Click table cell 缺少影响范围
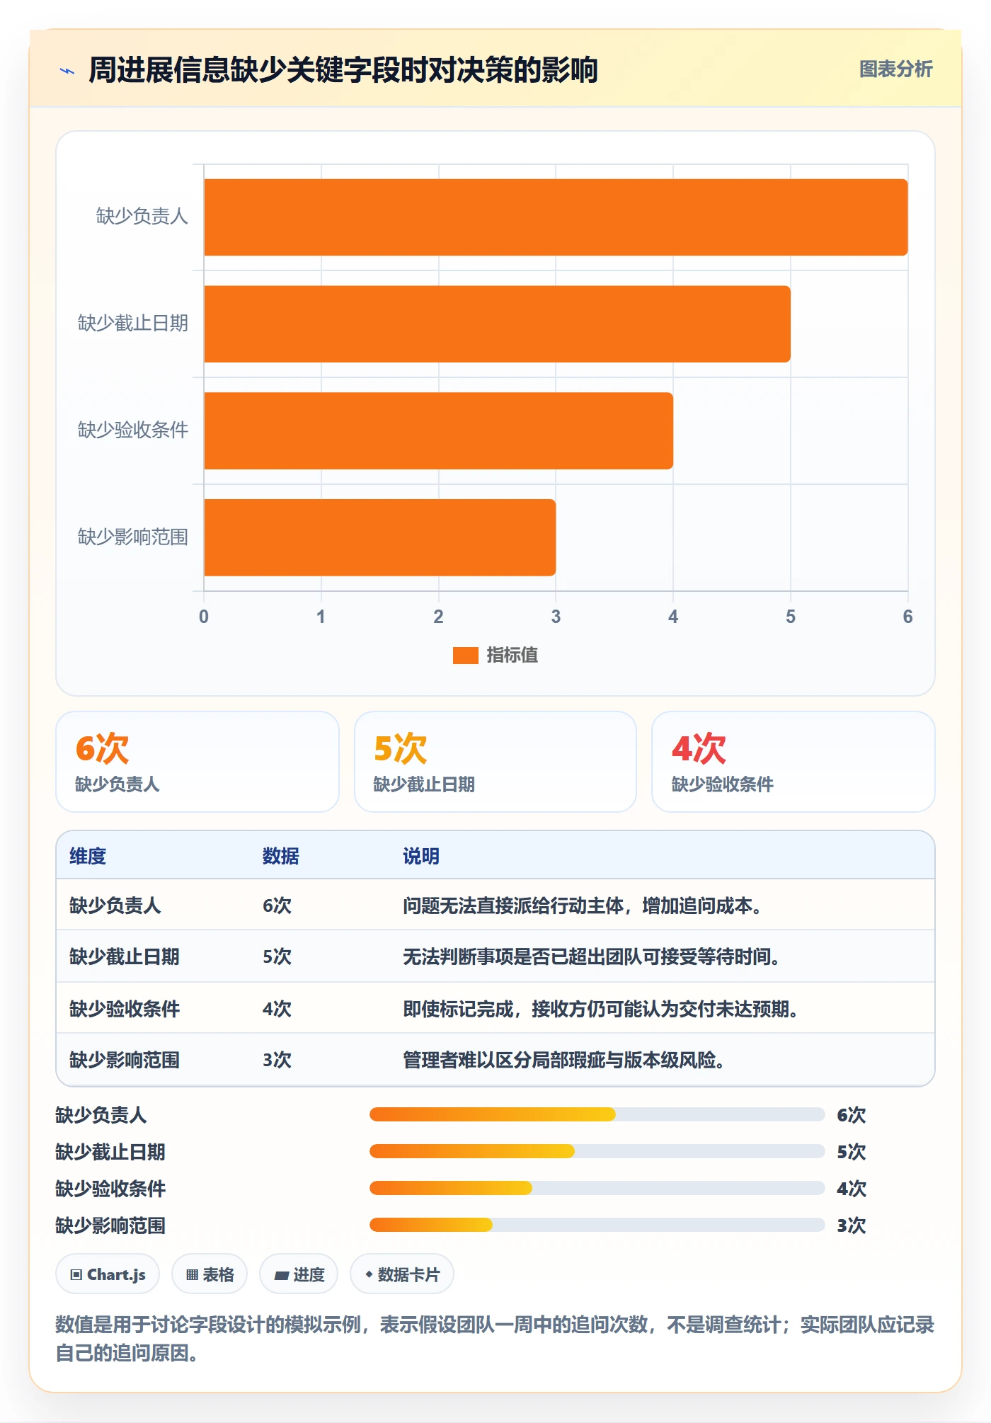The width and height of the screenshot is (991, 1423). click(x=125, y=1060)
